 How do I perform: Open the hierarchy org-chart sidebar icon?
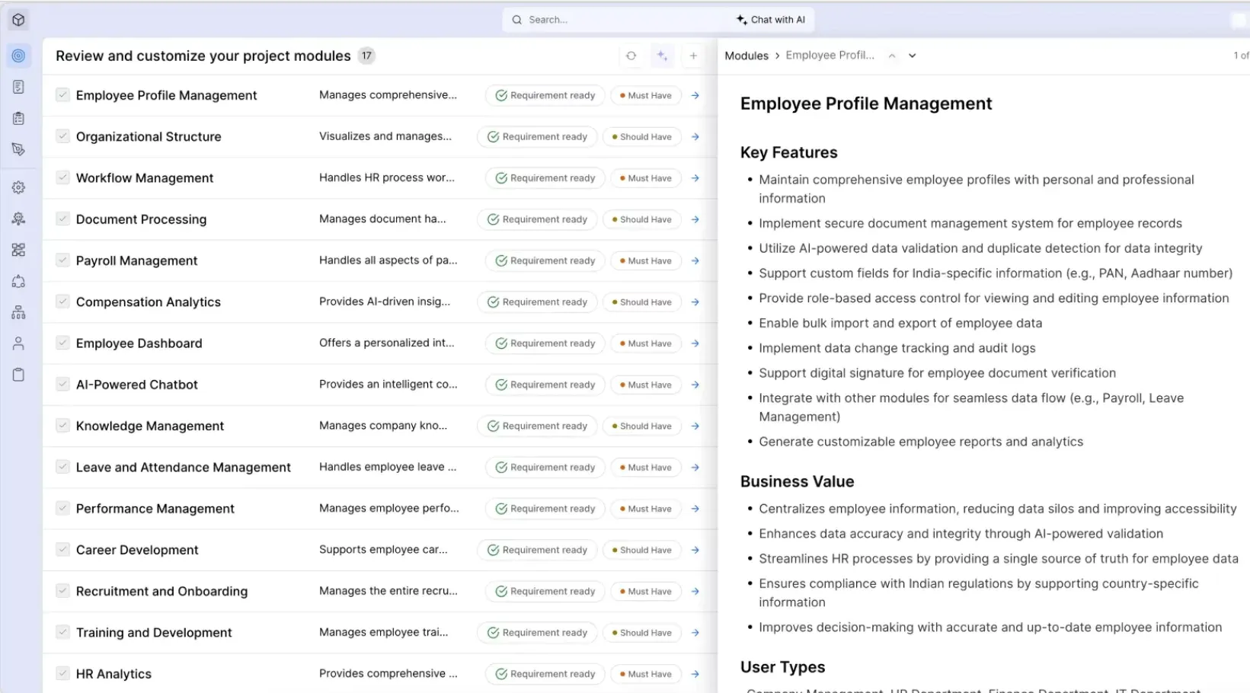coord(18,312)
